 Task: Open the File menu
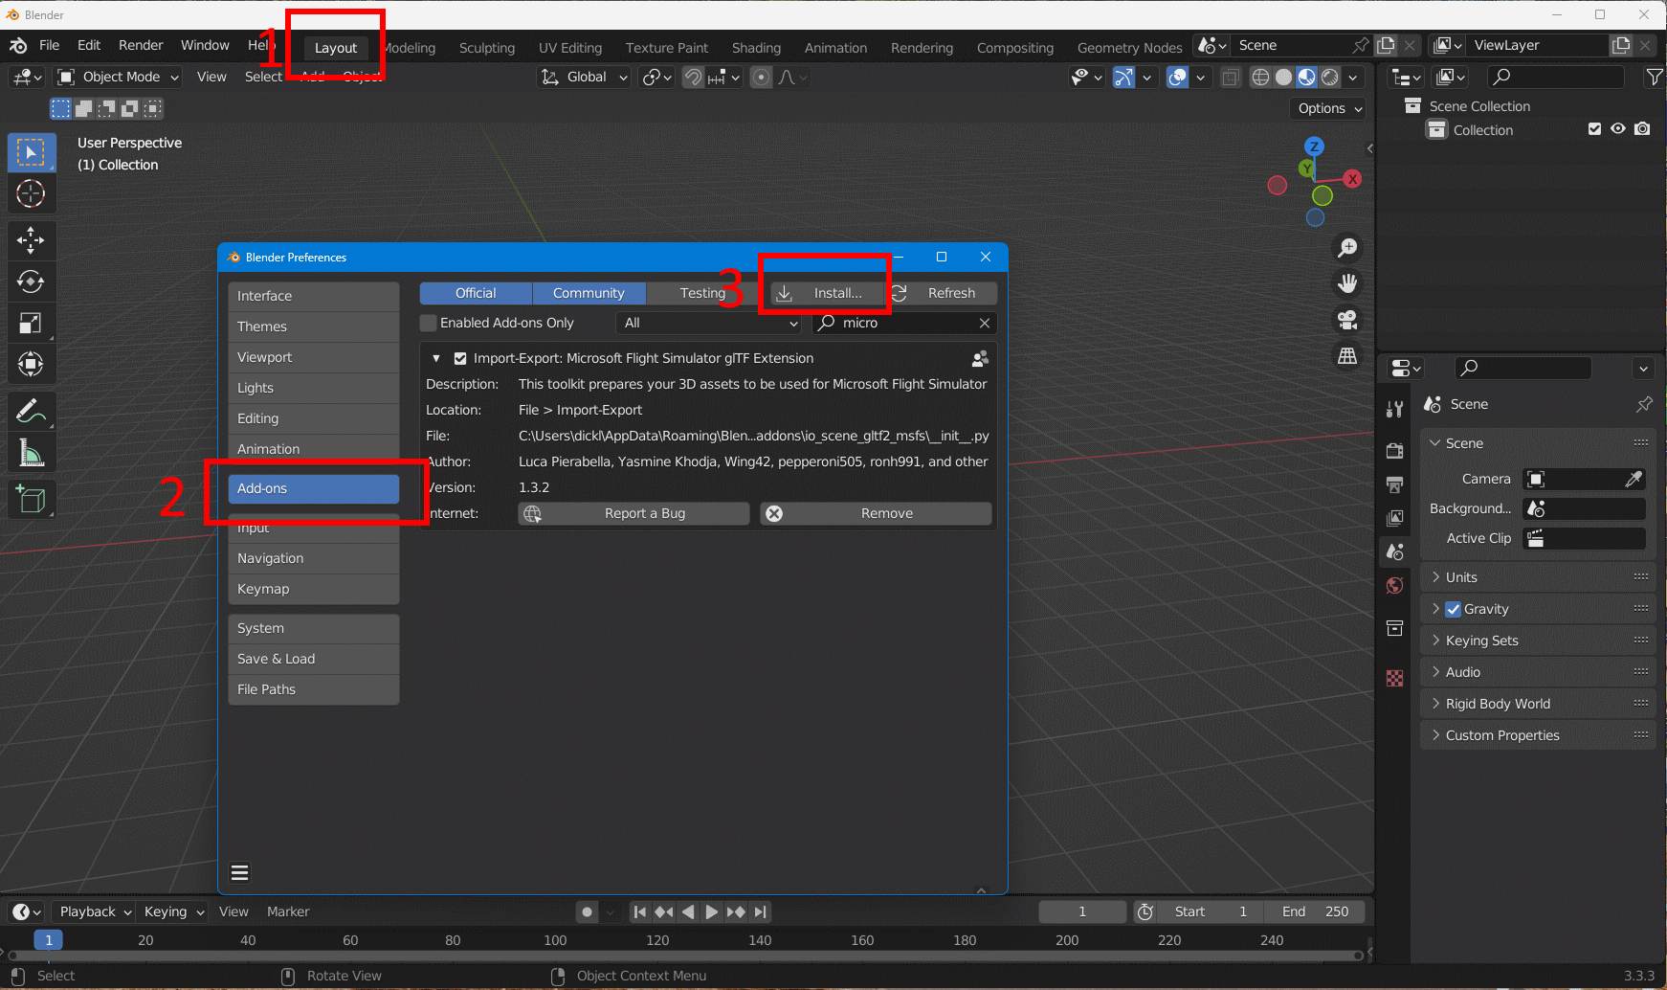pyautogui.click(x=50, y=45)
